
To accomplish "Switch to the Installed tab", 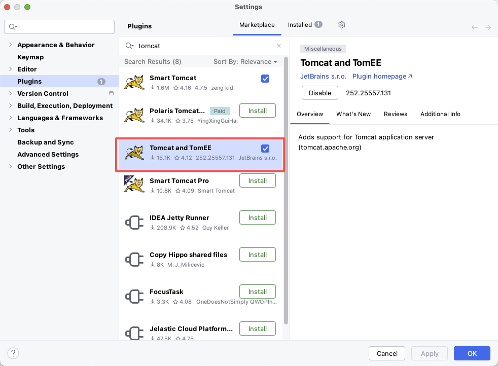I will tap(300, 25).
